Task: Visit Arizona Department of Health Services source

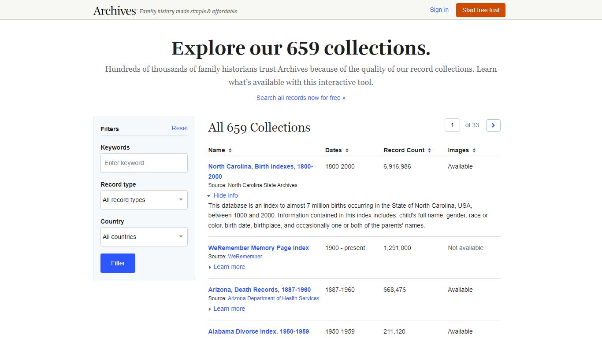Action: click(x=273, y=298)
